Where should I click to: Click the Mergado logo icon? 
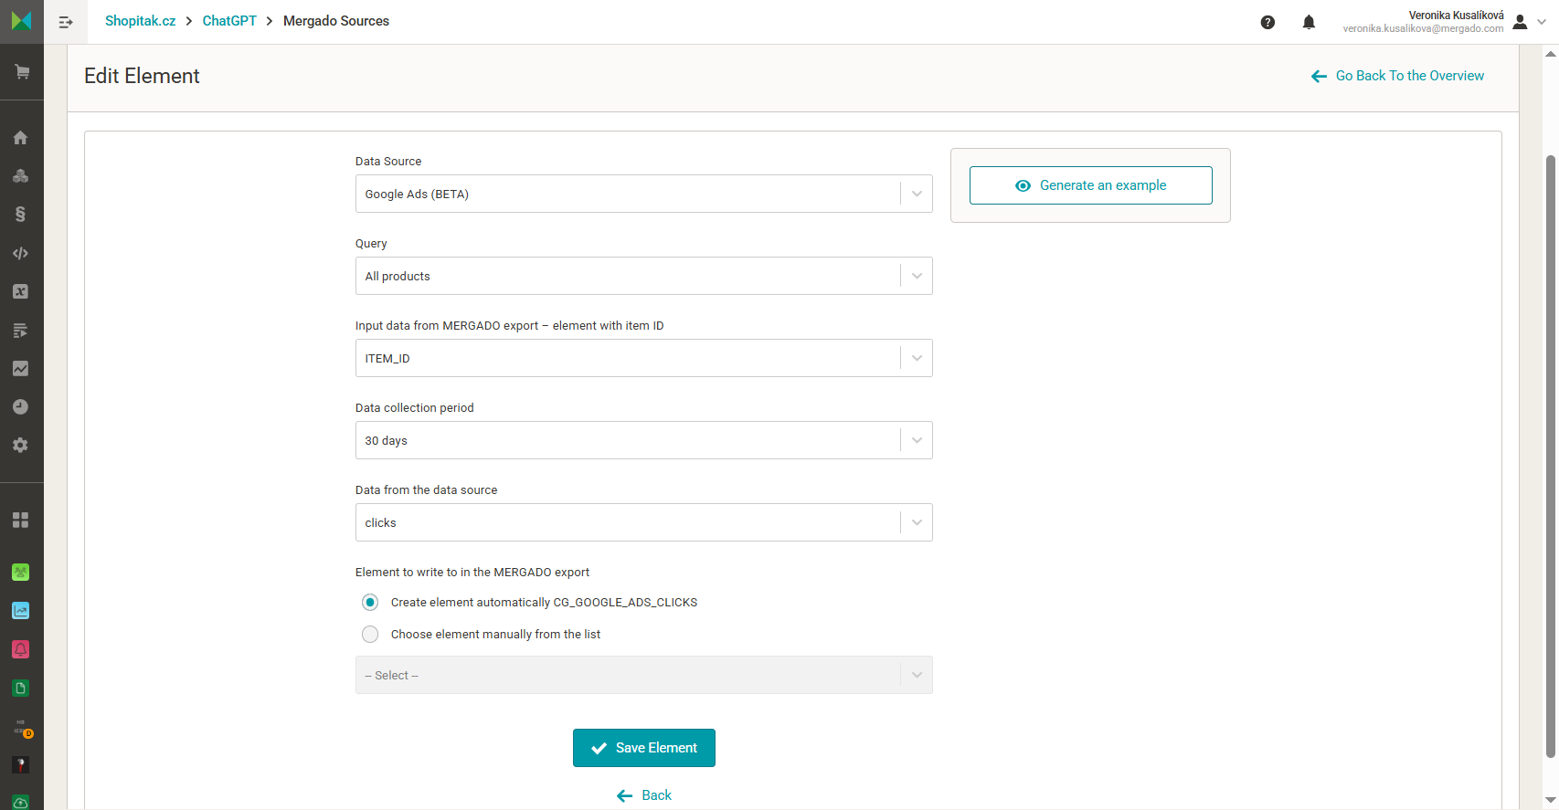(21, 21)
